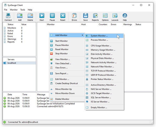Click the 'SysGauge Server Initialization Completed' log entry
Screen dimensions: 156x127
[x=56, y=104]
